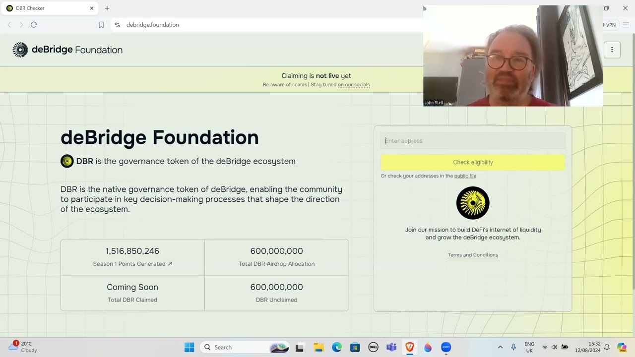This screenshot has width=635, height=357.
Task: Open Copilot preview icon on the taskbar
Action: 622,348
